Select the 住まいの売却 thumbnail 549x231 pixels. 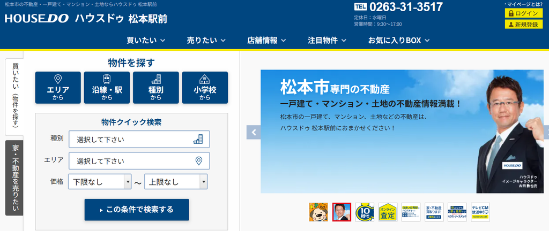point(411,212)
